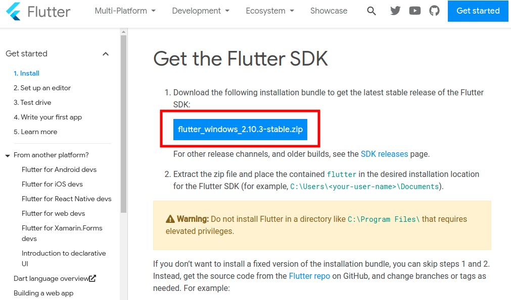The width and height of the screenshot is (511, 300).
Task: Click the C:\Program Files\ code text
Action: [383, 219]
